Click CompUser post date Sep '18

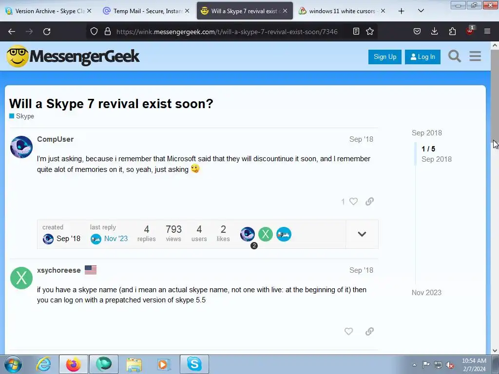point(361,139)
